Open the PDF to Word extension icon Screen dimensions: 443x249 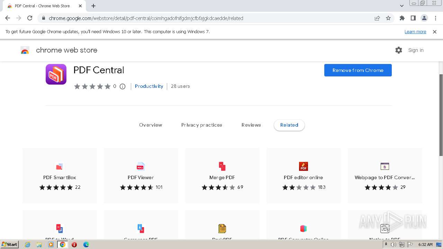(60, 228)
